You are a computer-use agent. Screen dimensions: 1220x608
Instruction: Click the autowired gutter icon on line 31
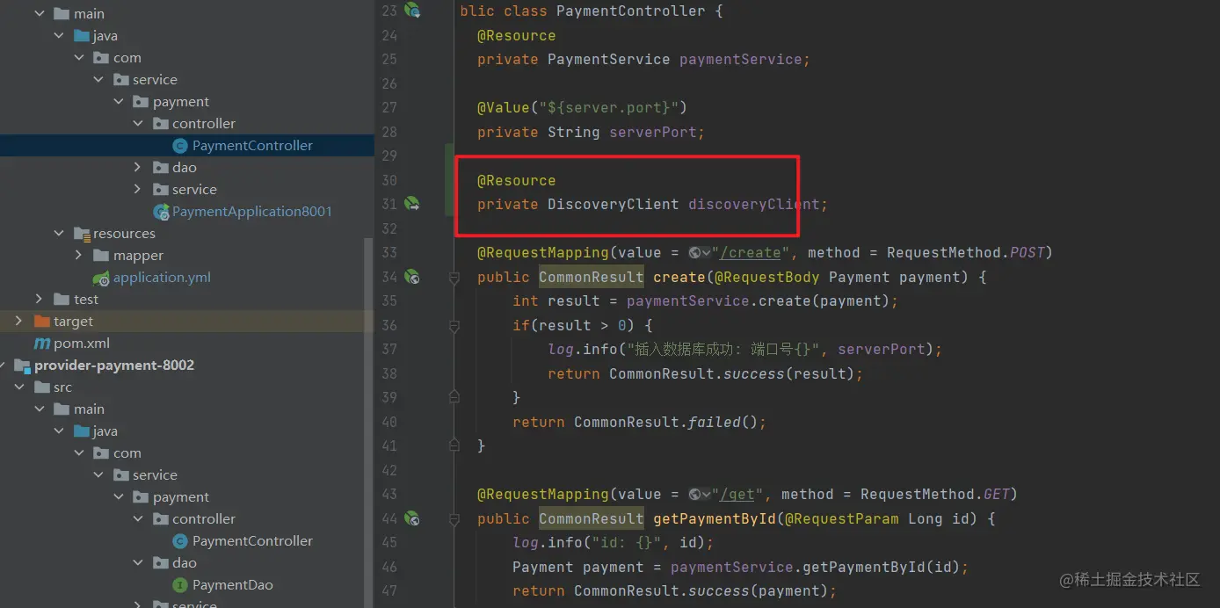[x=412, y=204]
